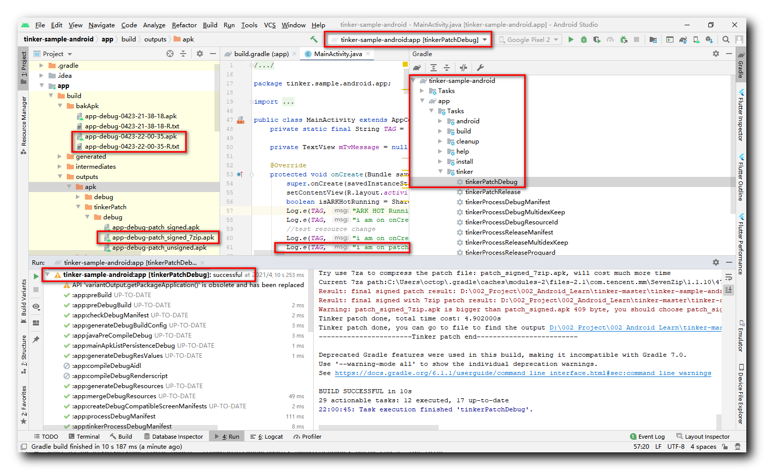The width and height of the screenshot is (764, 470).
Task: Open the Refactor menu
Action: [184, 25]
